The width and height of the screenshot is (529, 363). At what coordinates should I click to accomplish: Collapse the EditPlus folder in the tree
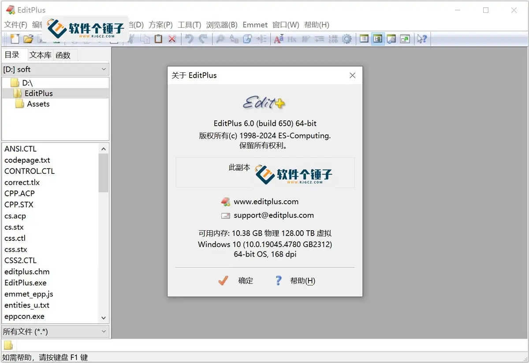[39, 93]
